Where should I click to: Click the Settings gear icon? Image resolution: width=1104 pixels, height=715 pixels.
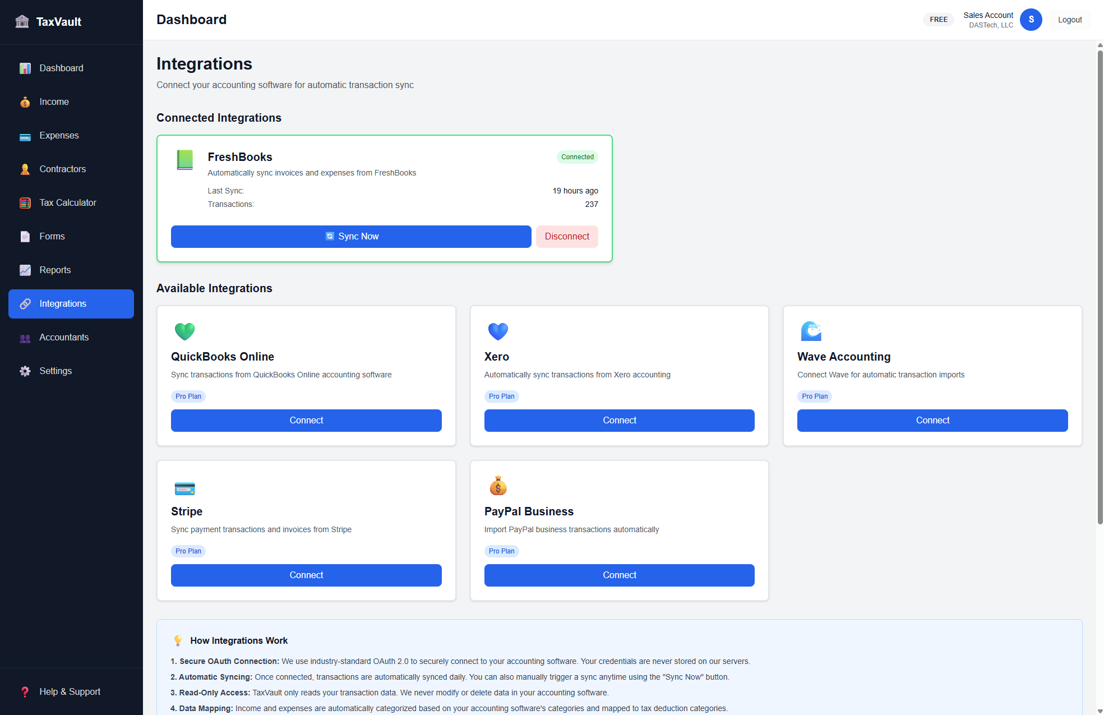point(25,371)
